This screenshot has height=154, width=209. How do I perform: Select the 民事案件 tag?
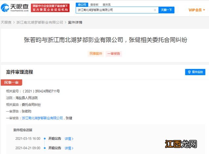pyautogui.click(x=96, y=54)
